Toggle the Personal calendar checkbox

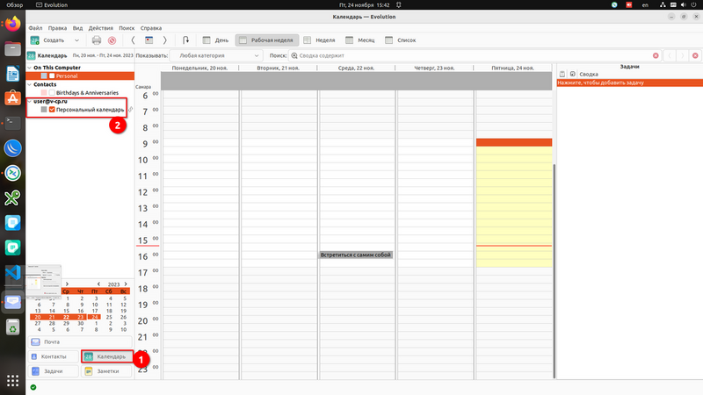click(52, 76)
